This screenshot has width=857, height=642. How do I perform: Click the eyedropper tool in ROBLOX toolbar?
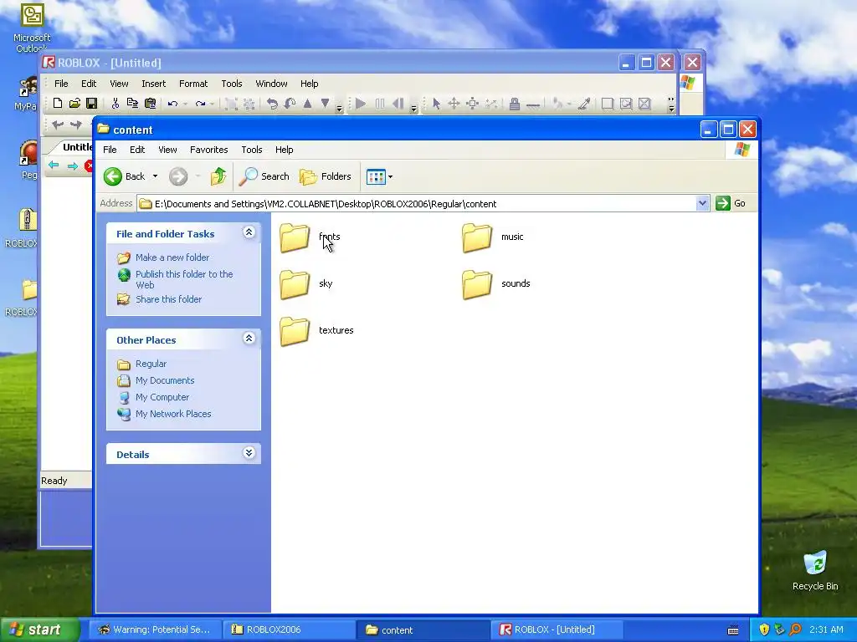[x=584, y=103]
